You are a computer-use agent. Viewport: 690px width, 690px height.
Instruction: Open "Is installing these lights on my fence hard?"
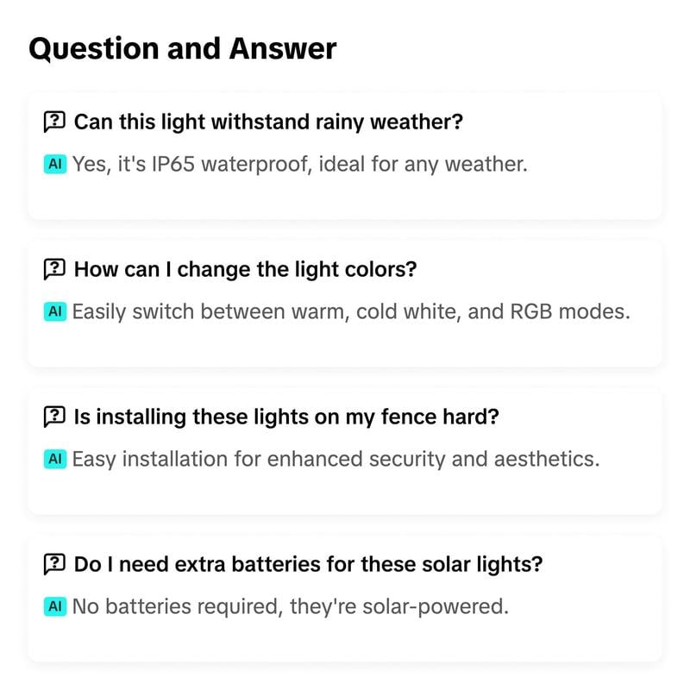point(286,417)
